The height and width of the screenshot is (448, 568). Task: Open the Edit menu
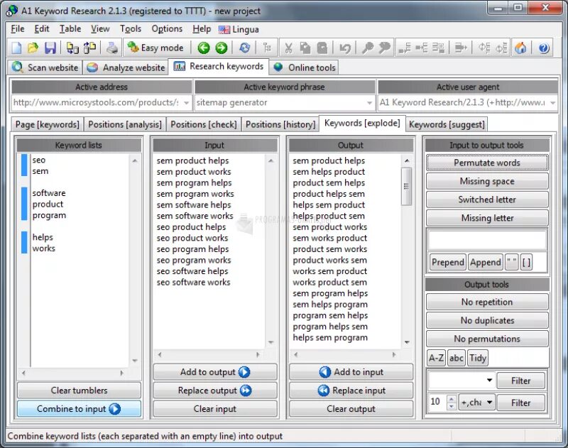tap(42, 29)
